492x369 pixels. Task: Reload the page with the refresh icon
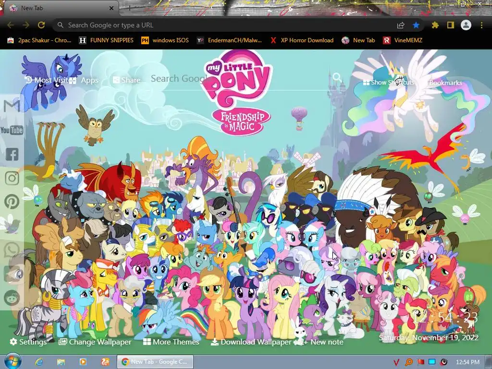click(41, 25)
